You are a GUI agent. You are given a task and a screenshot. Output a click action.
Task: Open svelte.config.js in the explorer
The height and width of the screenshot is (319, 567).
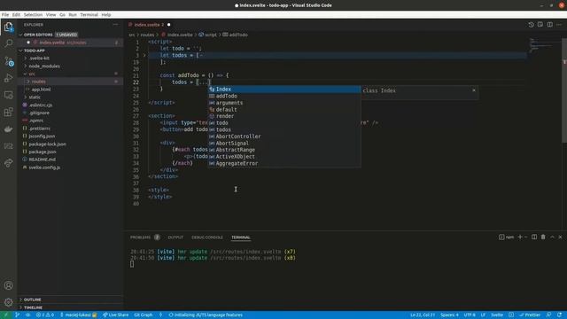click(44, 167)
